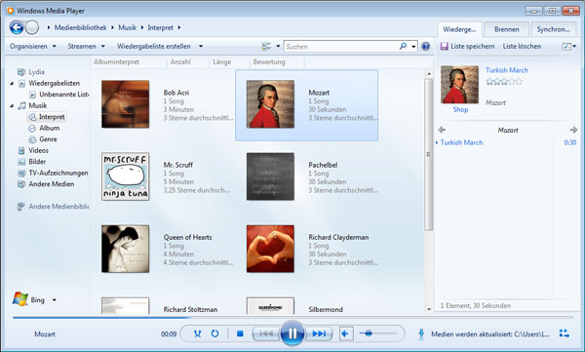This screenshot has width=585, height=352.
Task: Open the search options dropdown arrow
Action: click(x=413, y=46)
